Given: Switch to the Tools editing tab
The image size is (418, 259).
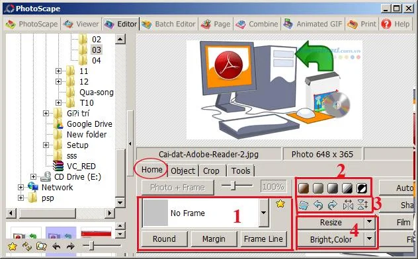Looking at the screenshot, I should (241, 170).
